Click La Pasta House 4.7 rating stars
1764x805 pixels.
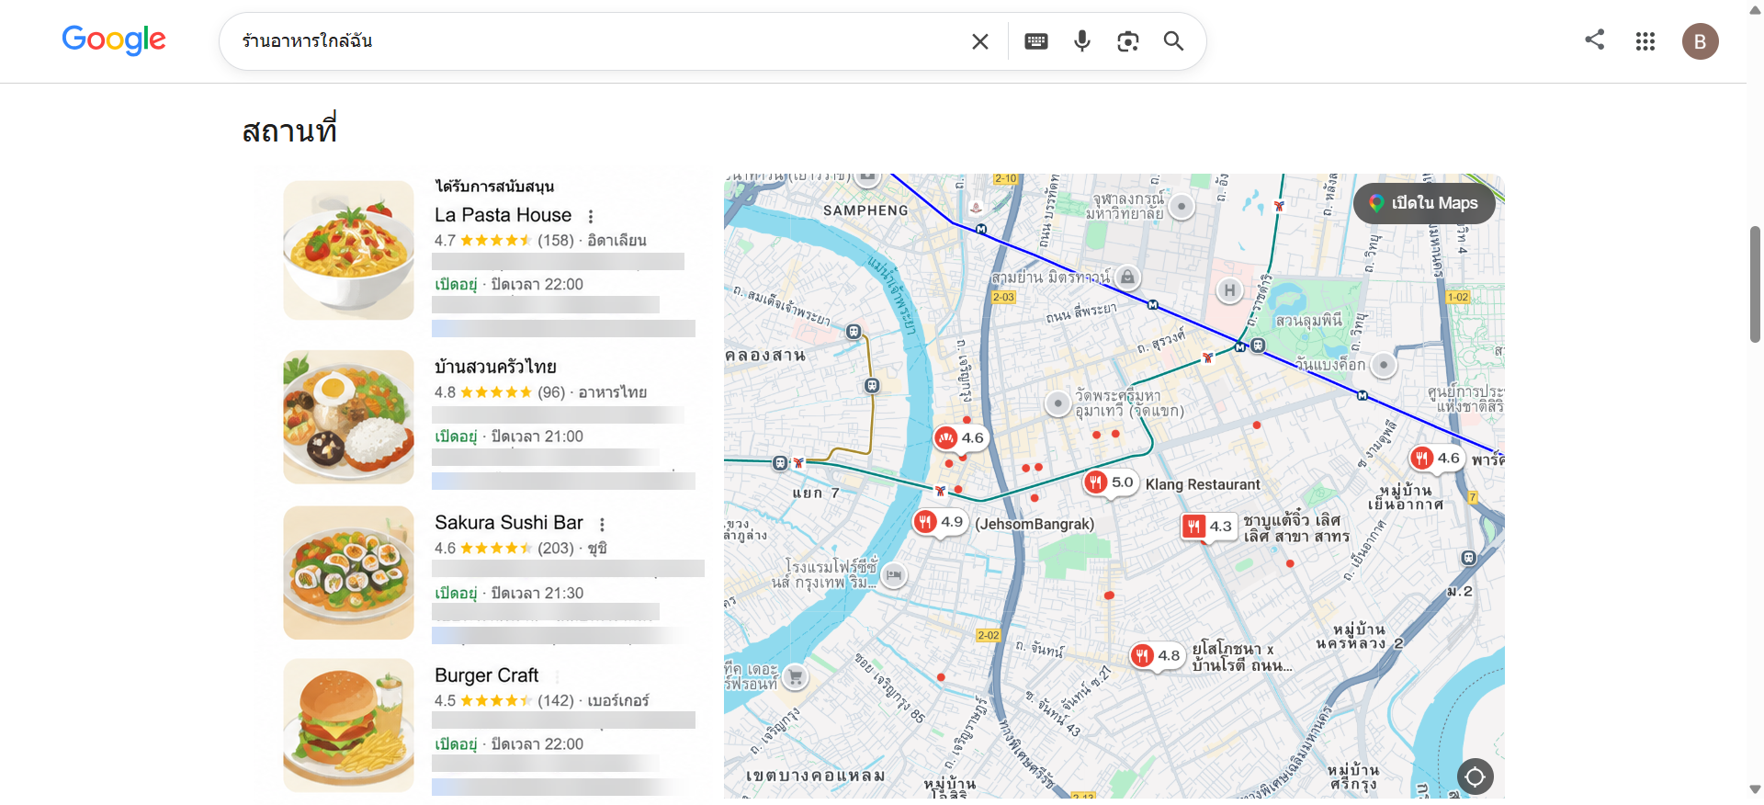[x=496, y=241]
